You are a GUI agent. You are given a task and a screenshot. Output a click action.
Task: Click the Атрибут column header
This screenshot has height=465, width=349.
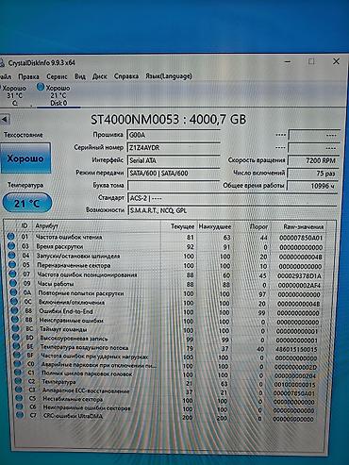47,226
